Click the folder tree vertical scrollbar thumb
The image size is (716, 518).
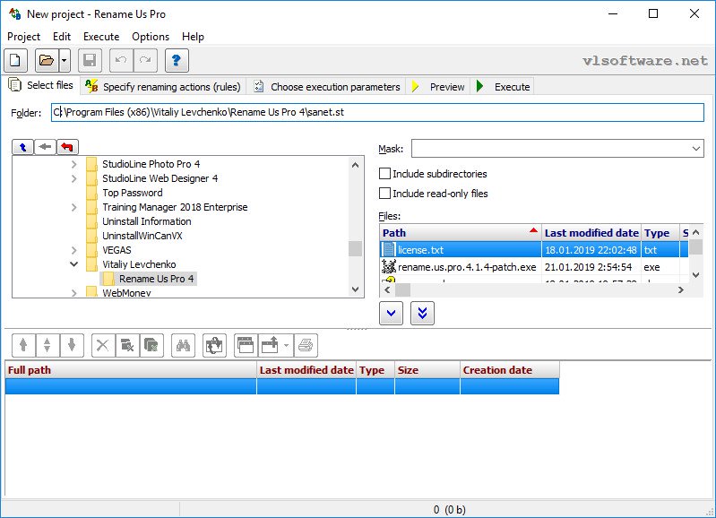pyautogui.click(x=355, y=249)
